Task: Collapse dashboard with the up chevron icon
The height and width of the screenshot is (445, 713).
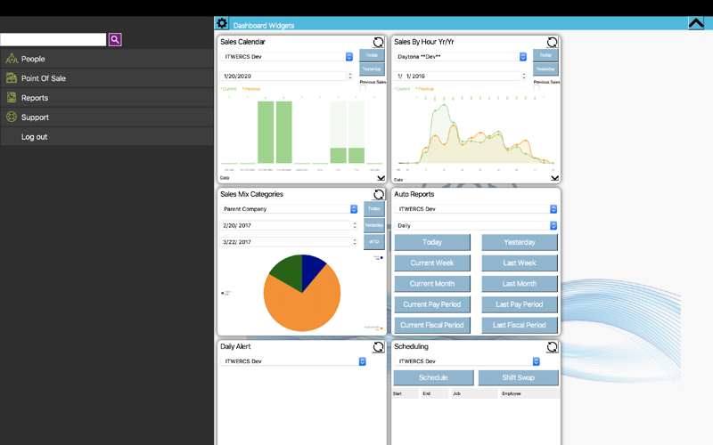Action: (696, 23)
